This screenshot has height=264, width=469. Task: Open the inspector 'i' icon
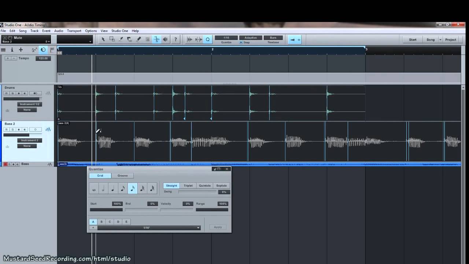click(x=12, y=49)
